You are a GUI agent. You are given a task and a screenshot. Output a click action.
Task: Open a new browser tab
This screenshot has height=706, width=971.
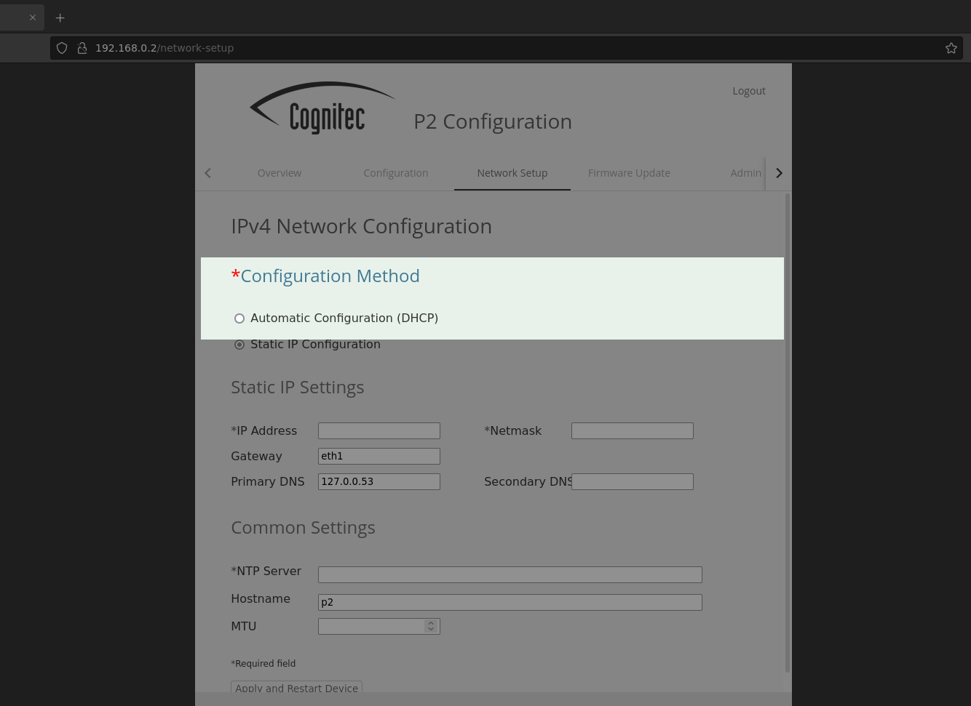(60, 17)
